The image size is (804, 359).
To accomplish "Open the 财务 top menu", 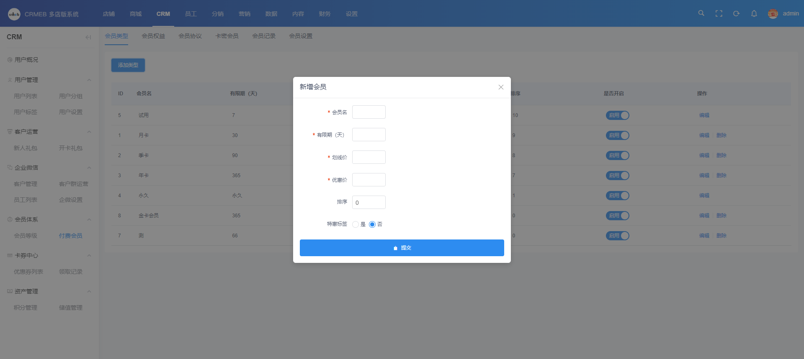I will tap(325, 14).
